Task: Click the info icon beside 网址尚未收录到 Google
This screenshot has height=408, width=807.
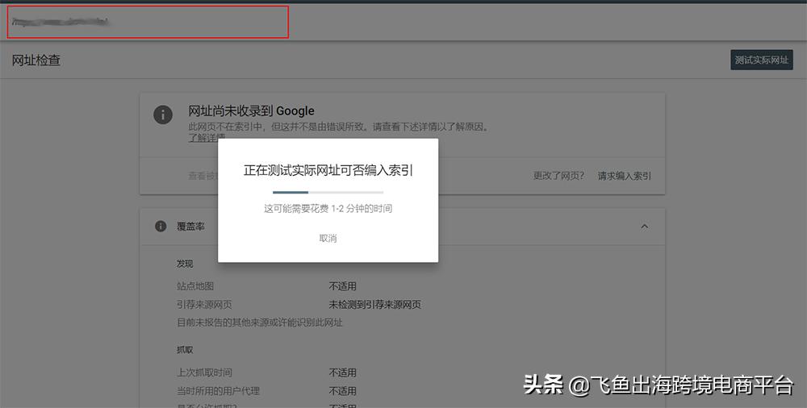Action: [x=163, y=114]
